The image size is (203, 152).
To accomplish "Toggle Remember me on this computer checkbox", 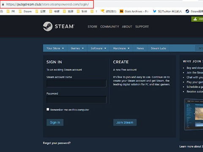I will click(x=48, y=109).
